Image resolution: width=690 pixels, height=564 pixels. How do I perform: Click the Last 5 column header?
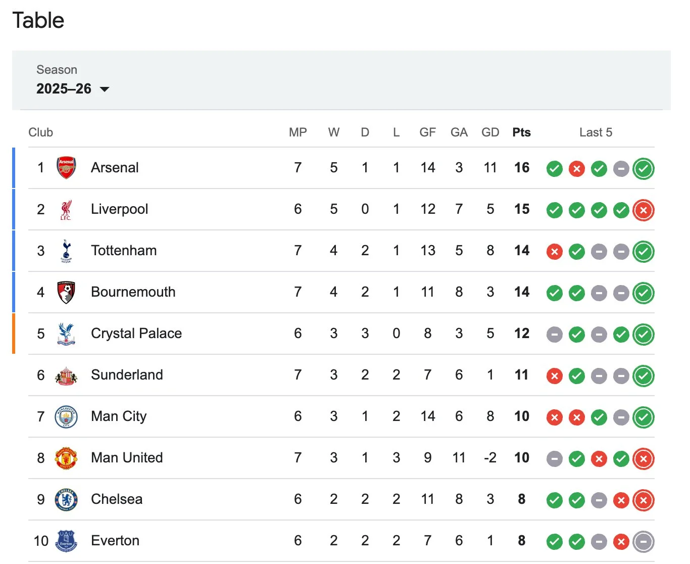(x=596, y=132)
